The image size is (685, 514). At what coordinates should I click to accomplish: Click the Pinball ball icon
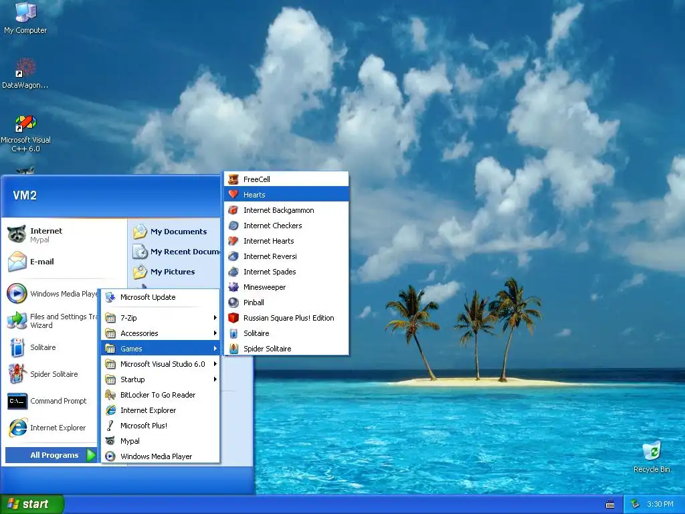coord(233,303)
